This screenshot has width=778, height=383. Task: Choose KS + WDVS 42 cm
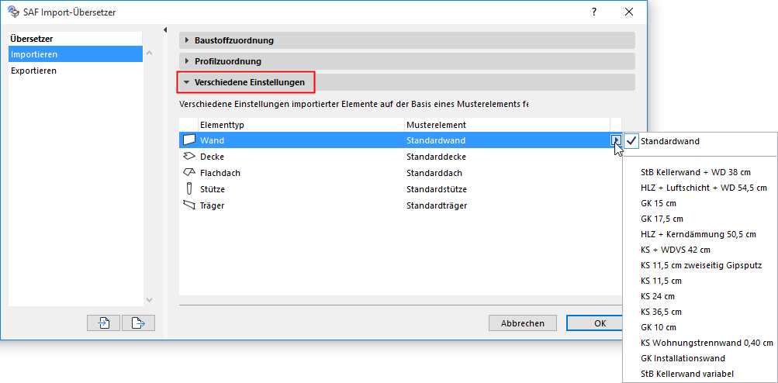click(x=676, y=250)
